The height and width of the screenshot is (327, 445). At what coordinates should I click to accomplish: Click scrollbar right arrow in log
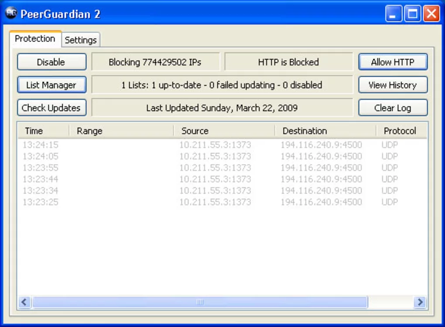pyautogui.click(x=420, y=302)
